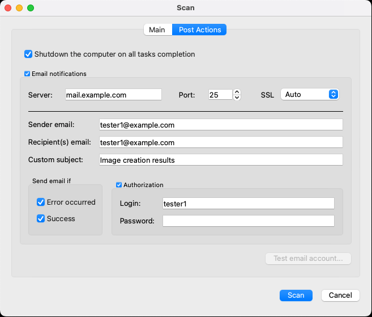The width and height of the screenshot is (372, 317).
Task: Click the Test email account button
Action: click(x=308, y=259)
